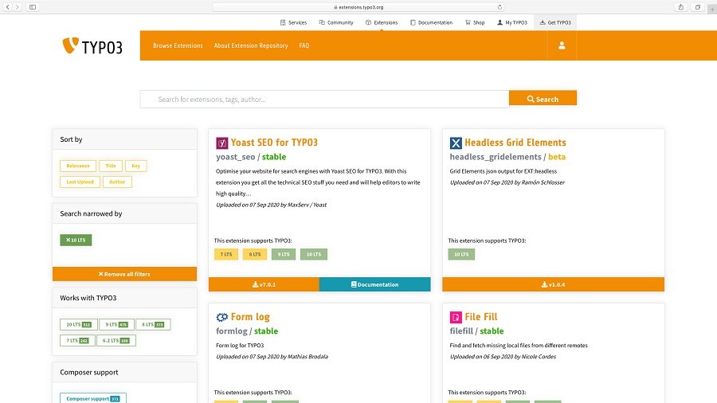Open Headless Grid Elements title
Image resolution: width=717 pixels, height=403 pixels.
515,143
